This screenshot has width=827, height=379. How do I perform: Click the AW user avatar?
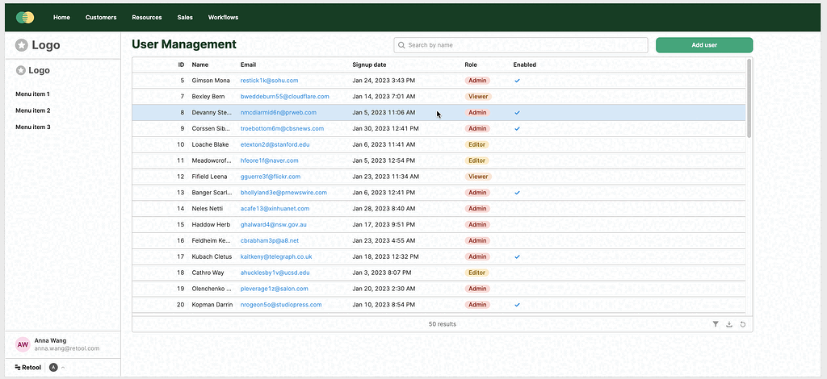[x=23, y=344]
